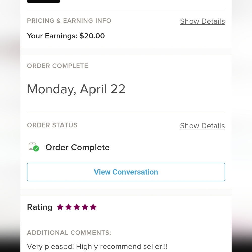Tap the Pricing & Earning Info heading

pyautogui.click(x=69, y=21)
